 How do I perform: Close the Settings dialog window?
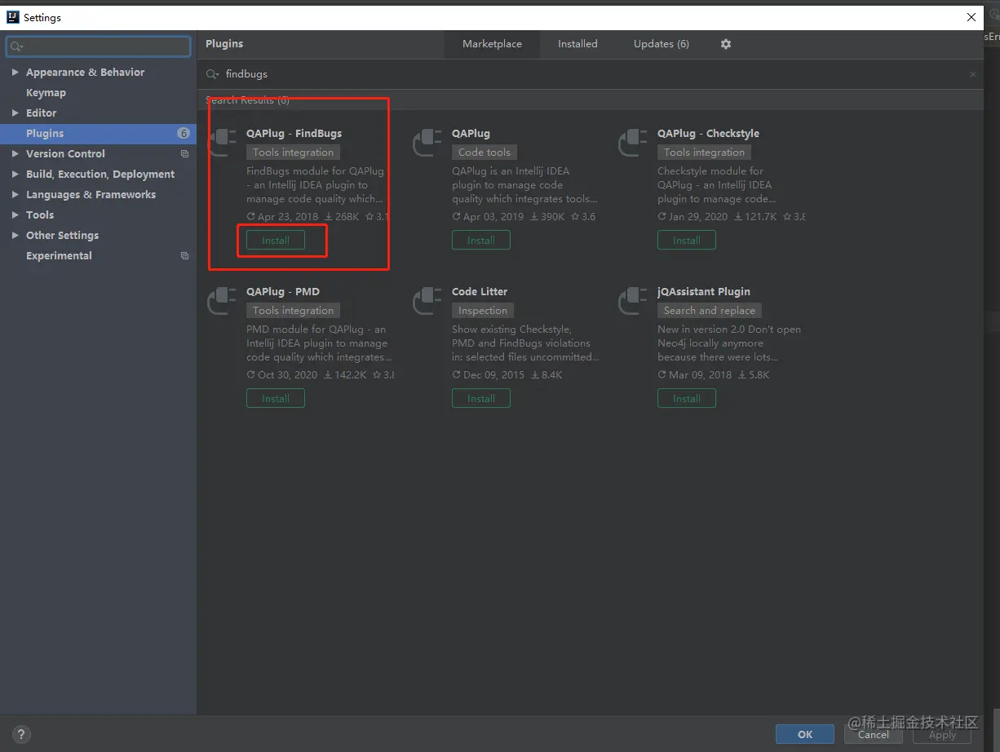point(971,17)
